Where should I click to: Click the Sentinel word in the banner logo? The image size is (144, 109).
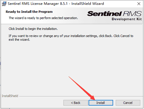coord(105,14)
